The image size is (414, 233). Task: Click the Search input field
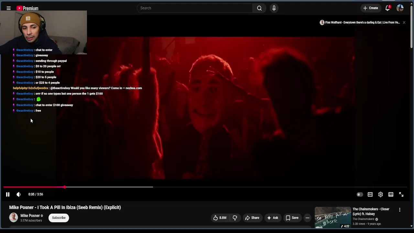[195, 8]
